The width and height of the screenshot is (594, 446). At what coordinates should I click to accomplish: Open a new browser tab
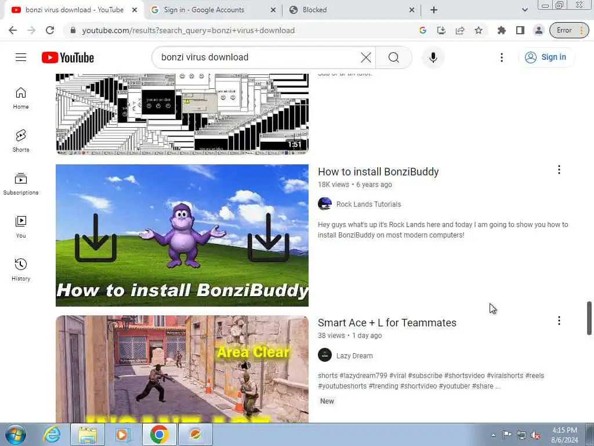434,10
